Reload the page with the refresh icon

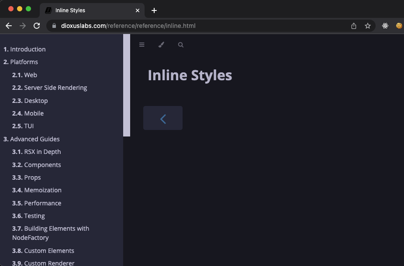click(37, 26)
